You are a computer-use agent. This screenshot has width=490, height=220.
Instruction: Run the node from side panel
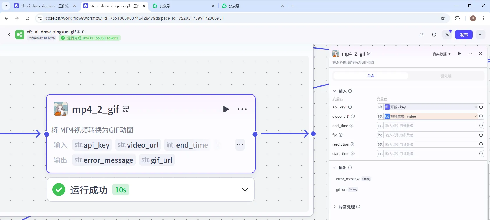coord(459,53)
